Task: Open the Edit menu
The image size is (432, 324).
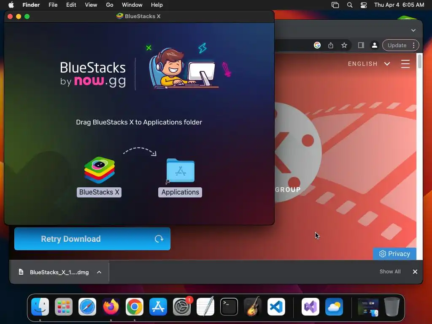Action: (x=71, y=5)
